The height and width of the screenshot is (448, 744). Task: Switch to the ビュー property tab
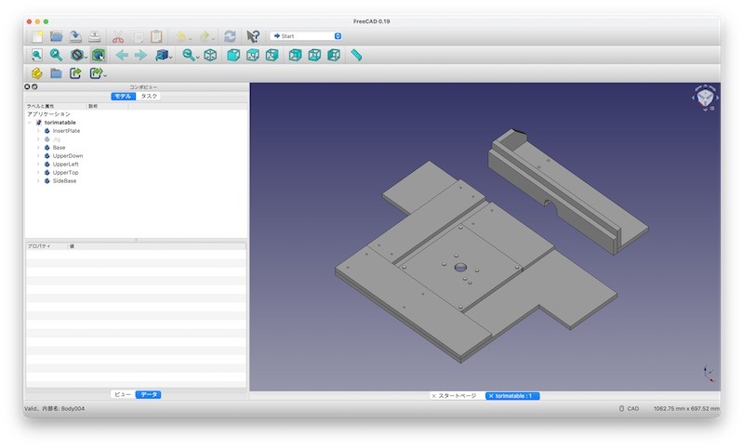click(x=123, y=395)
